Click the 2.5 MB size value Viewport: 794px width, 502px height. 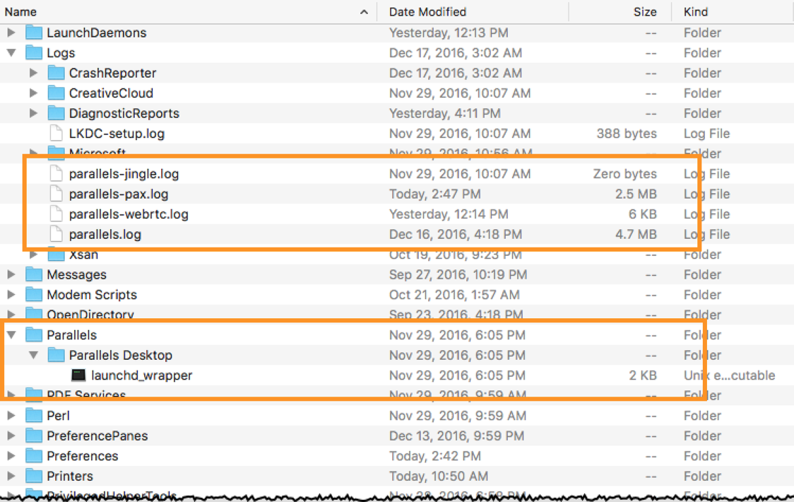[636, 194]
